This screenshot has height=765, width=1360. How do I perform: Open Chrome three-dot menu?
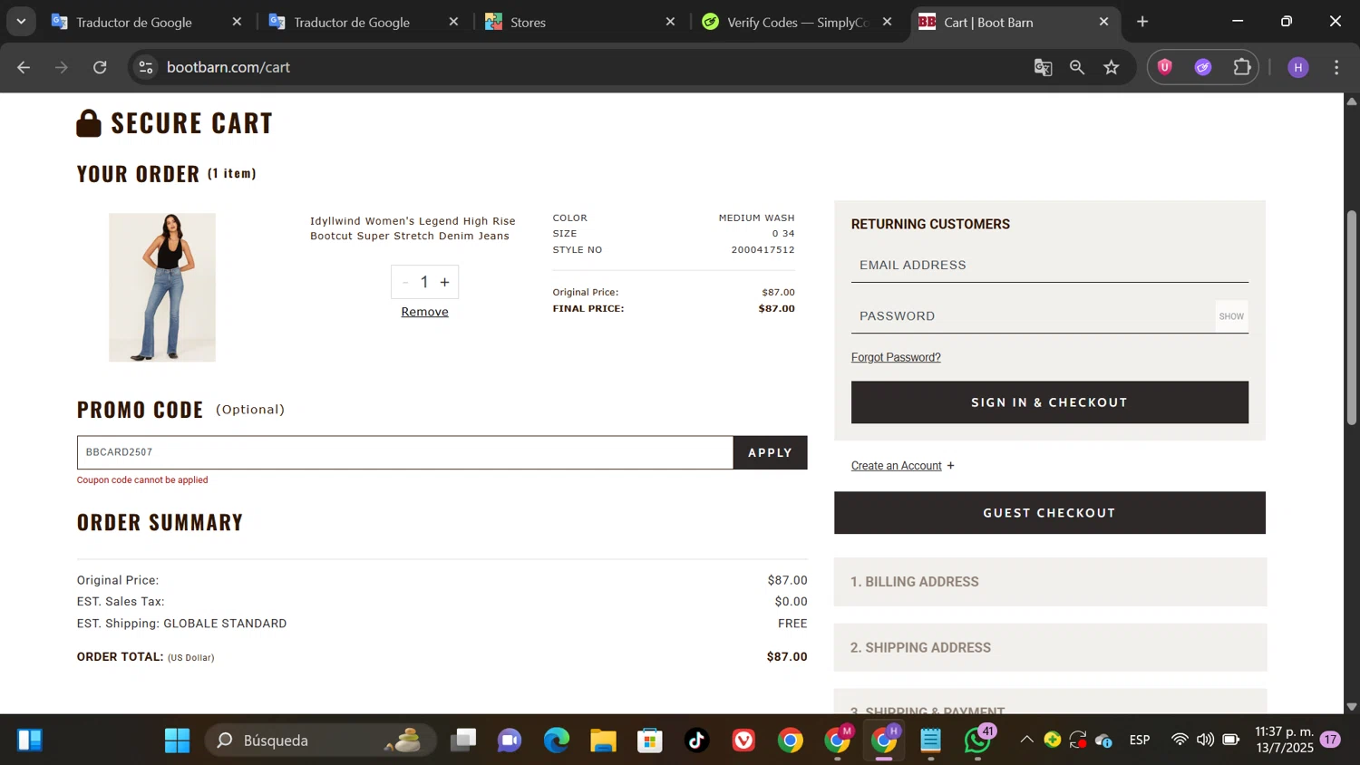pyautogui.click(x=1336, y=67)
